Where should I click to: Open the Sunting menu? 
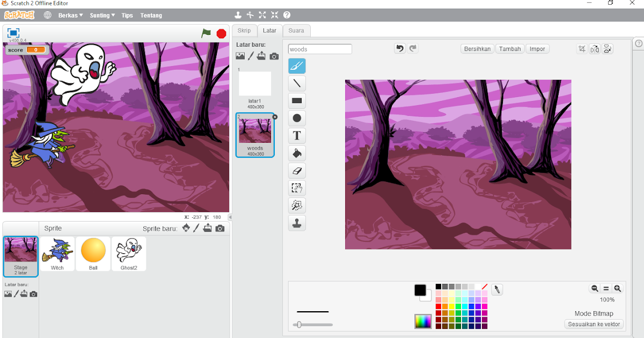point(102,15)
